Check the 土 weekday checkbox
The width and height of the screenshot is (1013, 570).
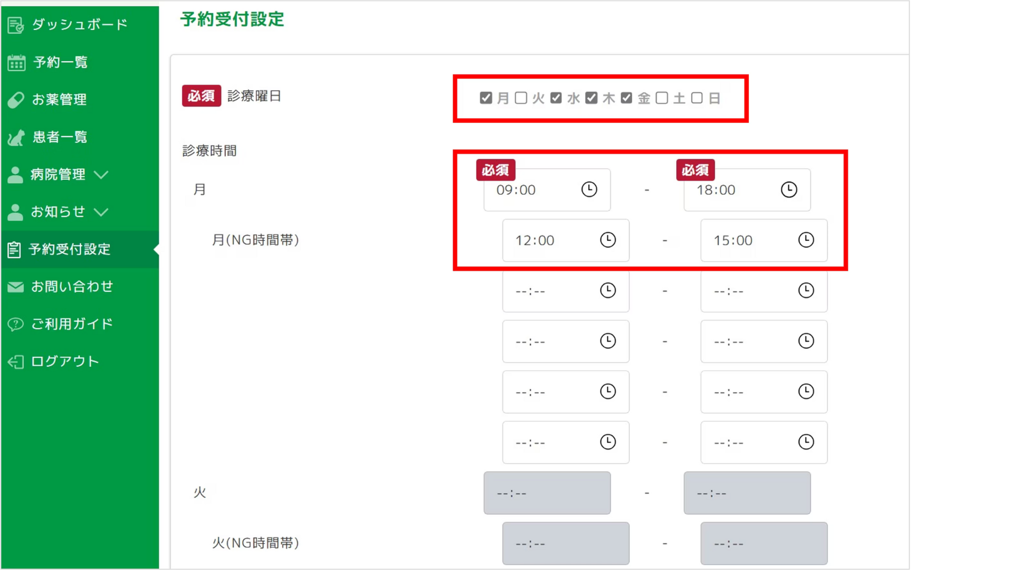(662, 98)
